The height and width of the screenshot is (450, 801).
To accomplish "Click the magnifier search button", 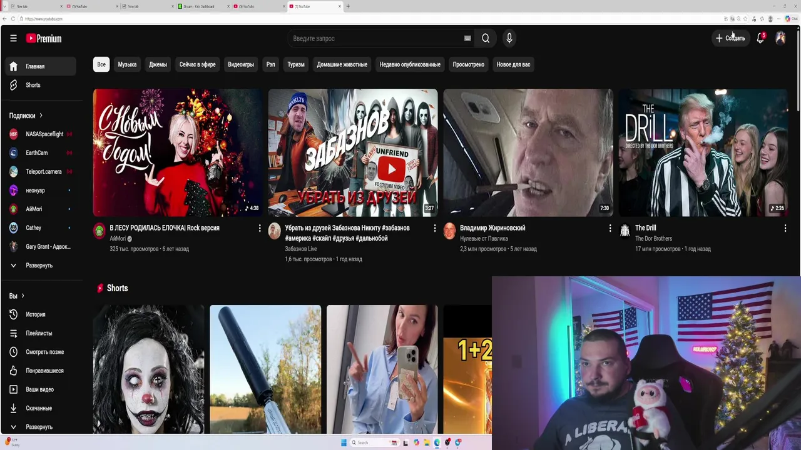I will (486, 38).
